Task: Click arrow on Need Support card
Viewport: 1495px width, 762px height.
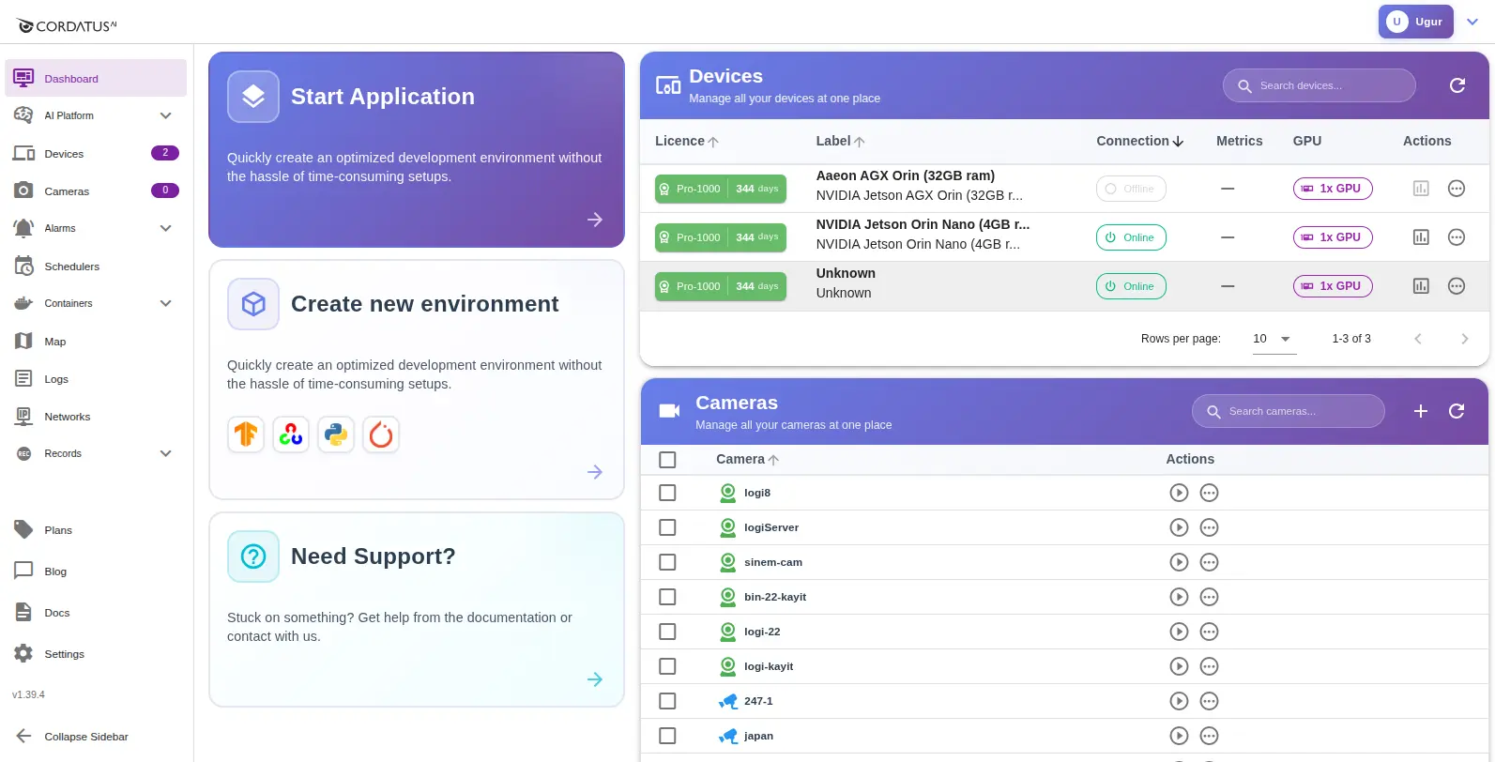Action: (x=595, y=679)
